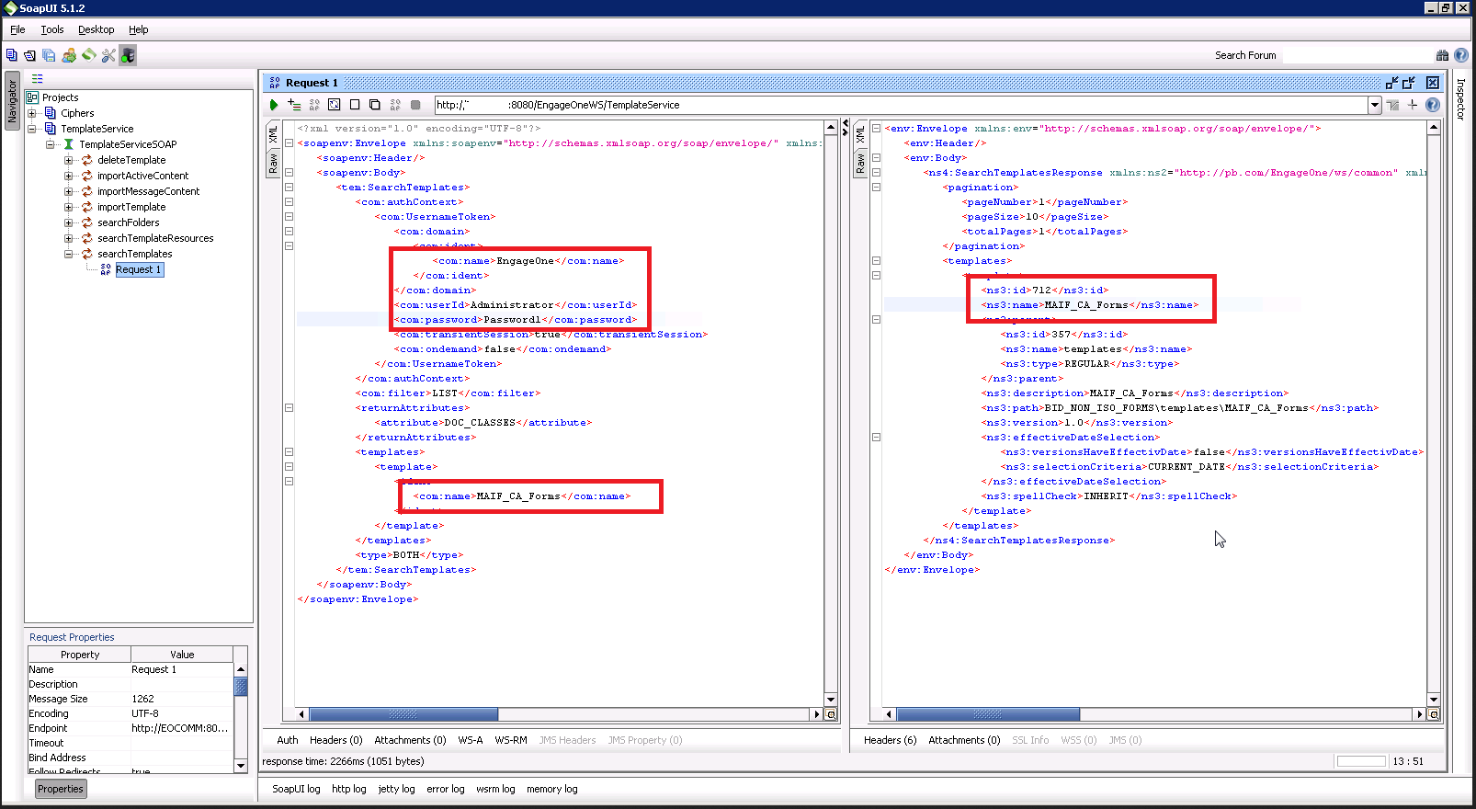The image size is (1476, 809).
Task: Open the WS-RM tab
Action: pyautogui.click(x=511, y=740)
